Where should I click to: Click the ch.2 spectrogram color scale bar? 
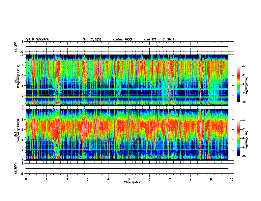[238, 138]
